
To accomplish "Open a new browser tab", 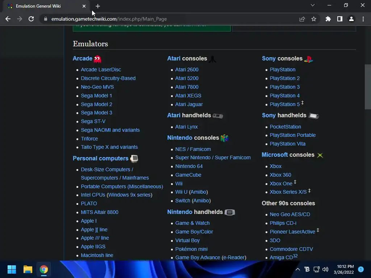I will pyautogui.click(x=98, y=7).
